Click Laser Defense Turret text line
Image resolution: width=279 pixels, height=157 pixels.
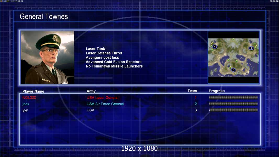[104, 53]
